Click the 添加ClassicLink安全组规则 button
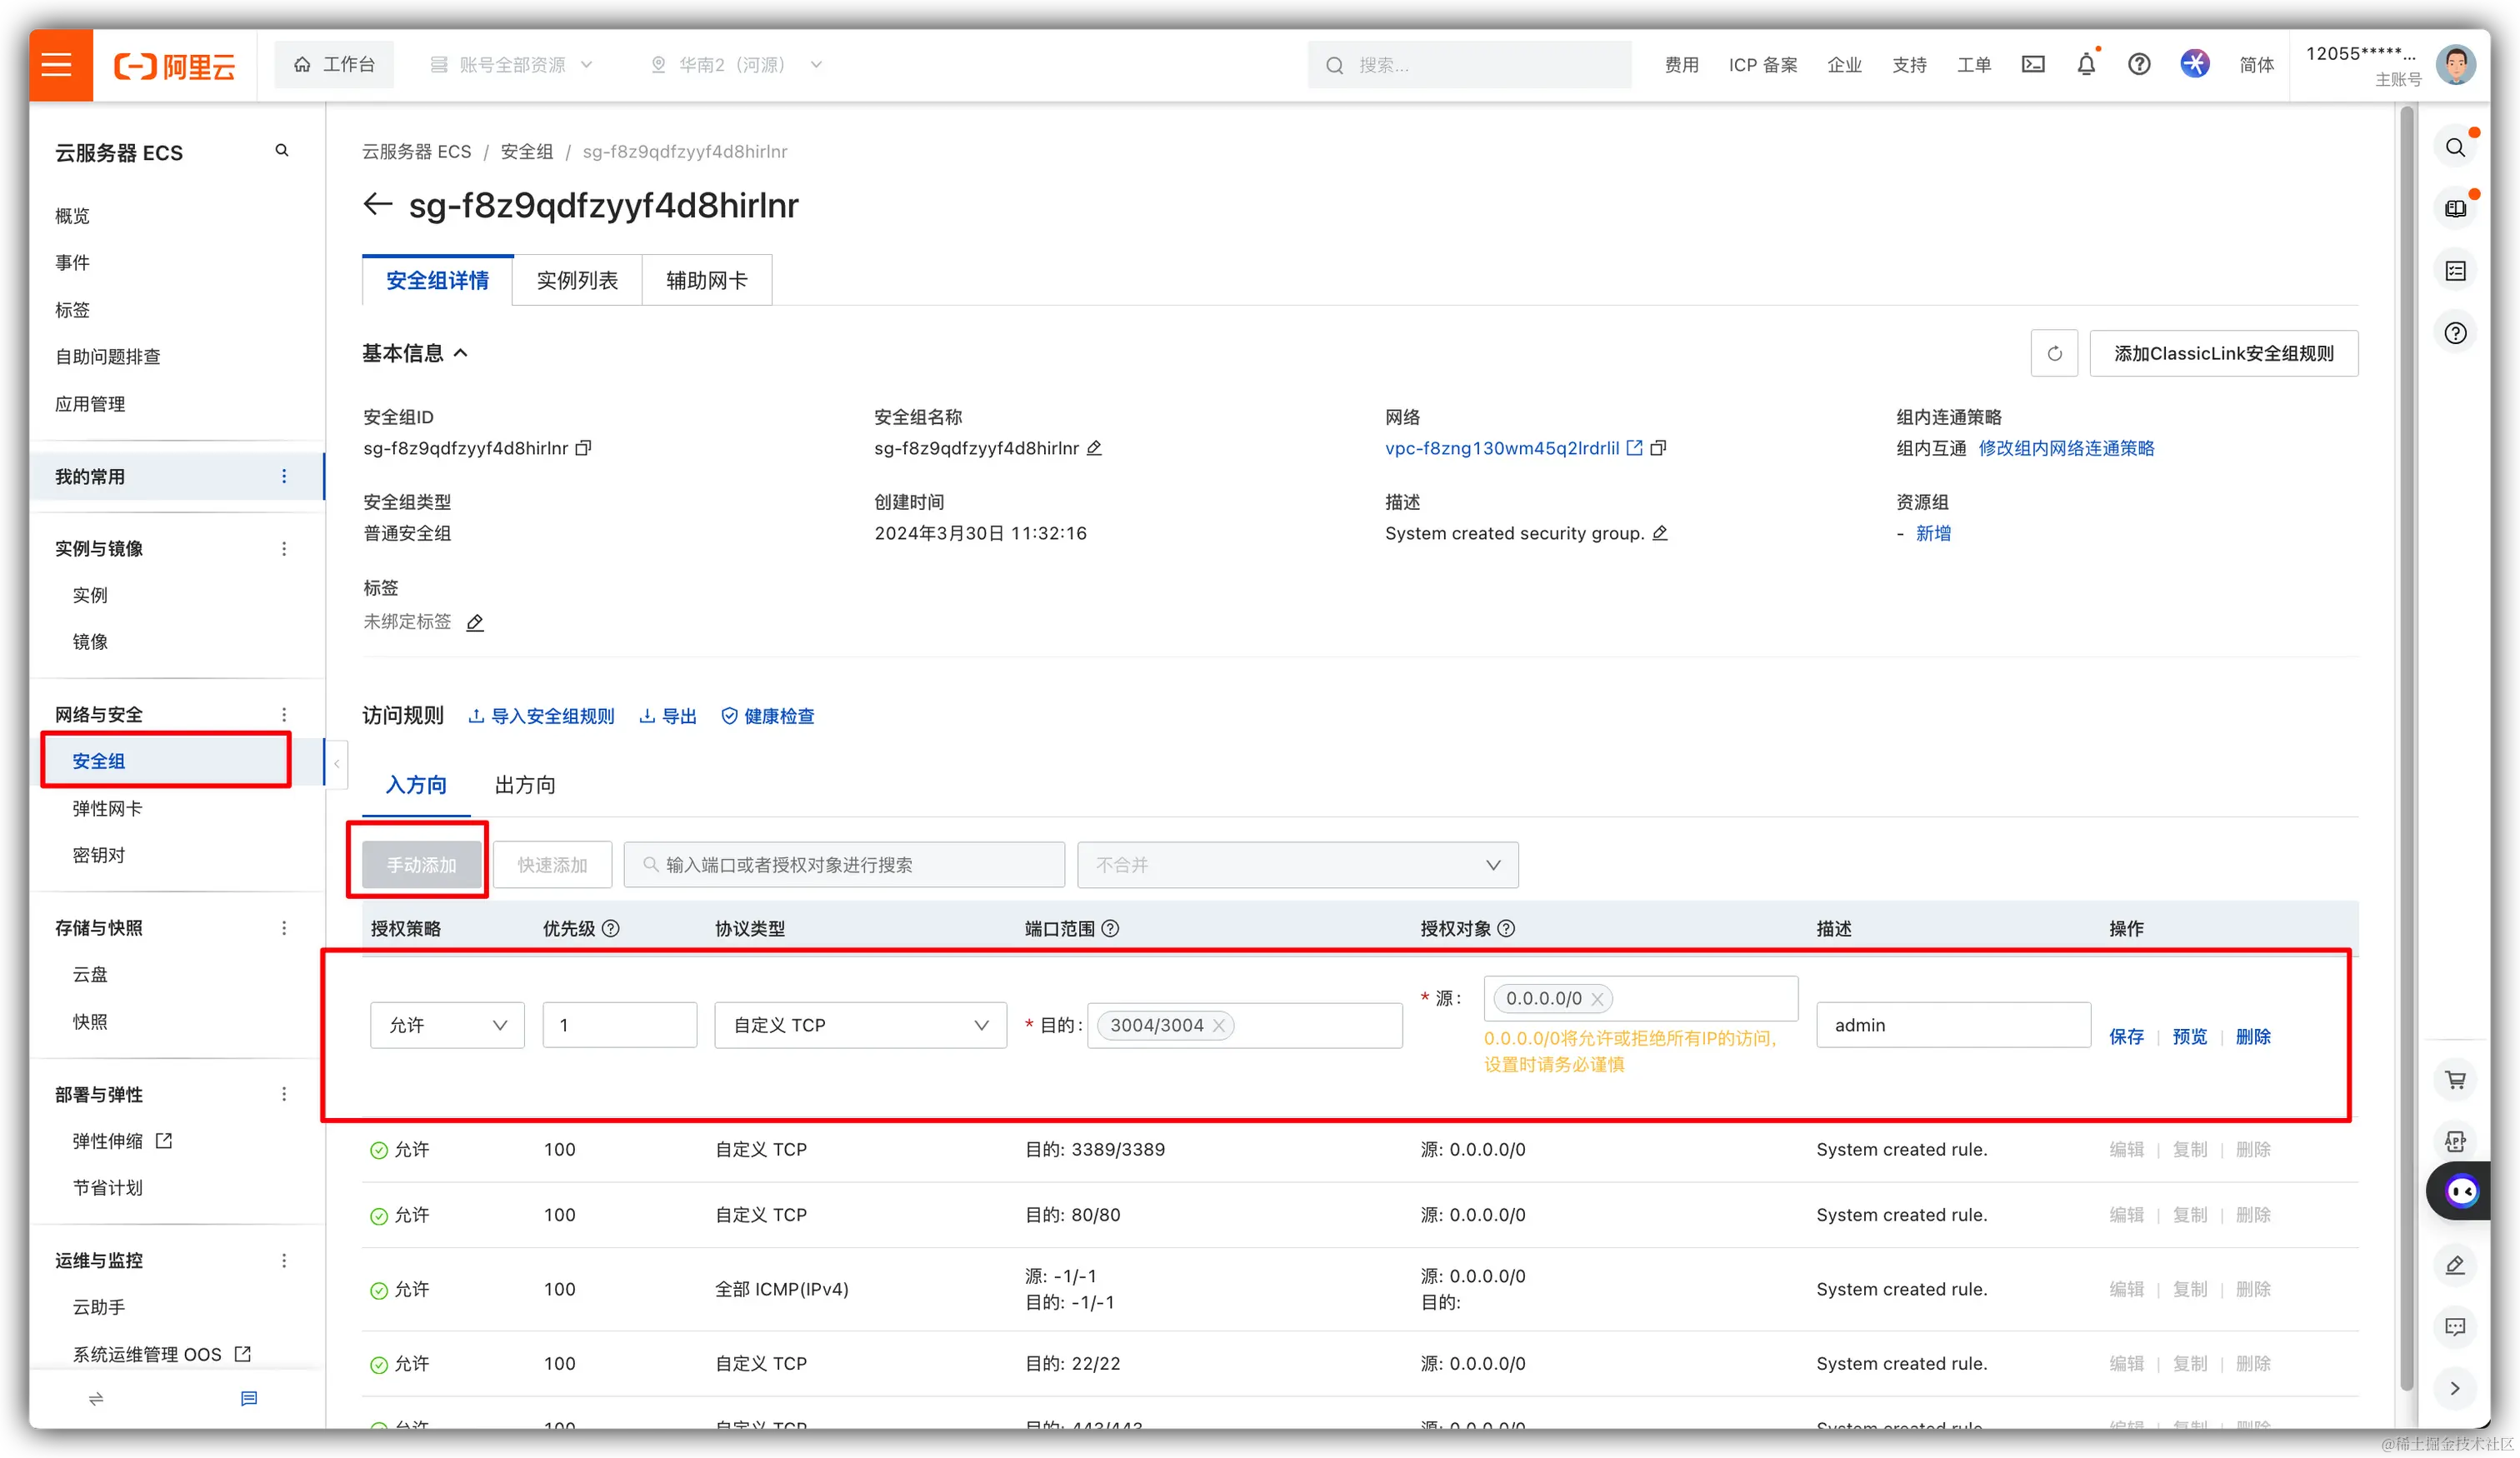Viewport: 2520px width, 1458px height. 2223,353
